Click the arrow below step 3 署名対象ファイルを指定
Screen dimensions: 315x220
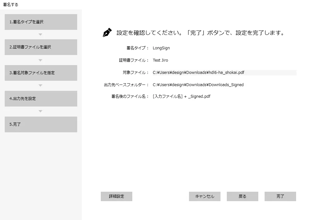[x=40, y=85]
